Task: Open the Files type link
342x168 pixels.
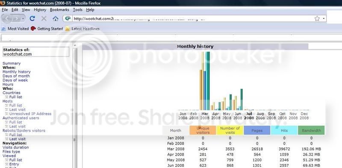Action: click(11, 152)
